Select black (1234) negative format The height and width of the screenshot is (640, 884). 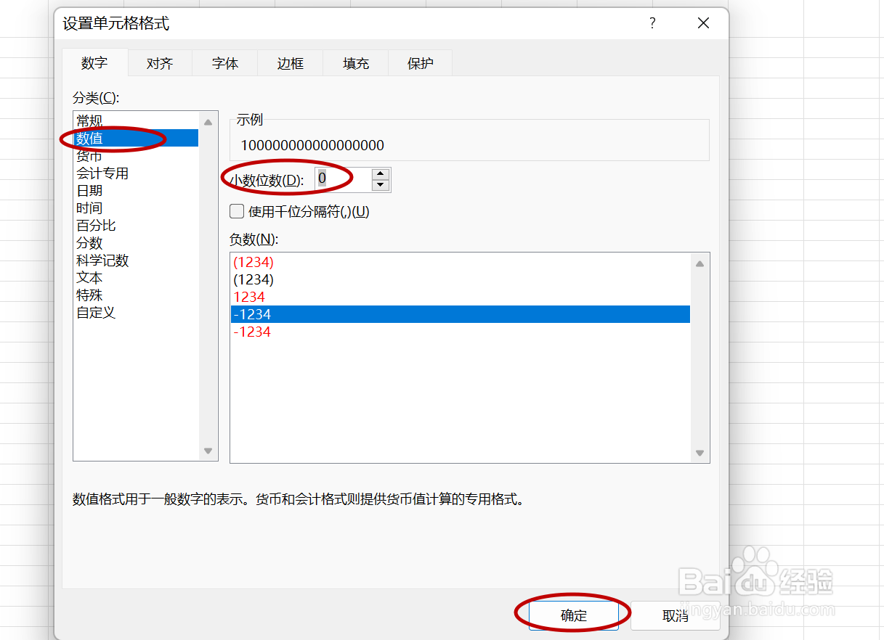[460, 279]
